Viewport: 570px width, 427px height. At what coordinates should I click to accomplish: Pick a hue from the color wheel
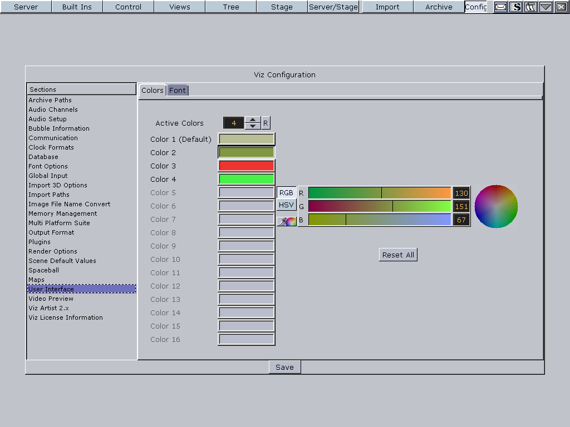(x=496, y=206)
